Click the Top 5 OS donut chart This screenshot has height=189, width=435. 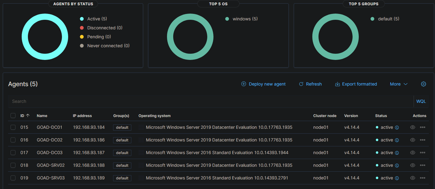coord(190,37)
